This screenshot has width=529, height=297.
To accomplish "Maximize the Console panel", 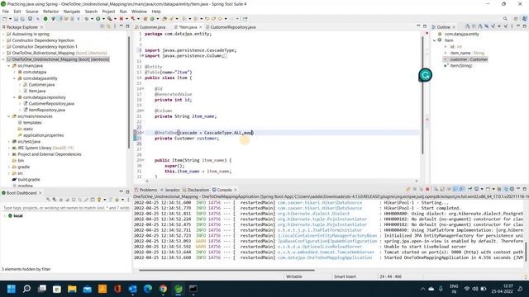I will [524, 189].
